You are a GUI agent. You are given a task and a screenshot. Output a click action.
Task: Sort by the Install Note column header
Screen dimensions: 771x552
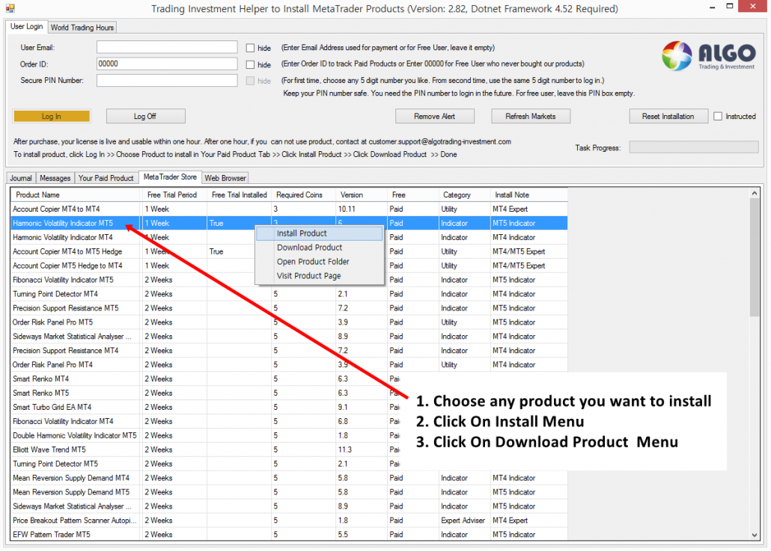tap(529, 195)
